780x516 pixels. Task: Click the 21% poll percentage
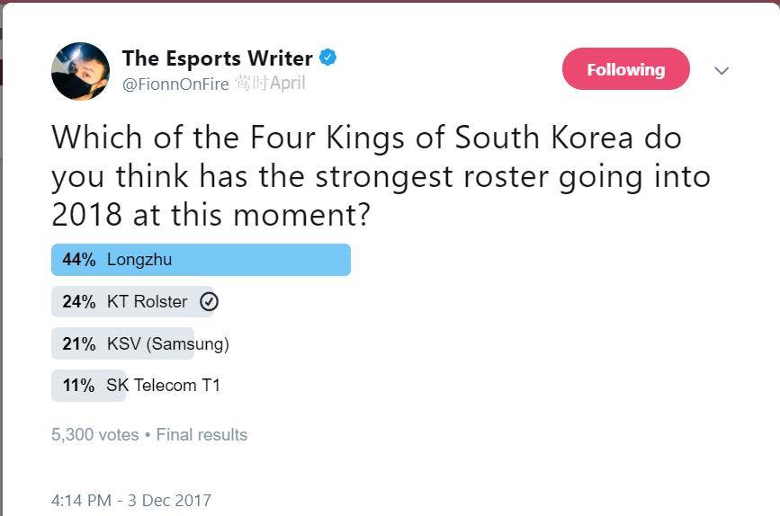point(78,343)
